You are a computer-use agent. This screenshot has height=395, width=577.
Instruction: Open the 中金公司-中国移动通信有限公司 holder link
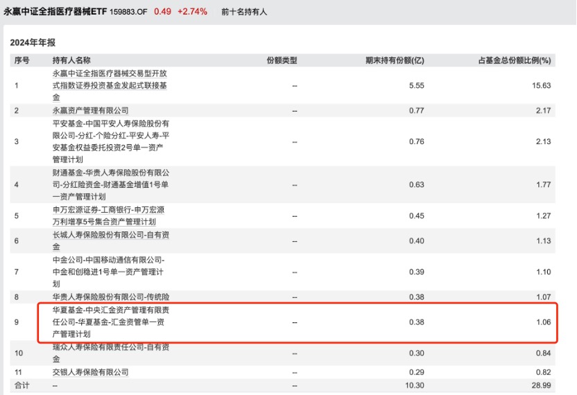coord(109,272)
